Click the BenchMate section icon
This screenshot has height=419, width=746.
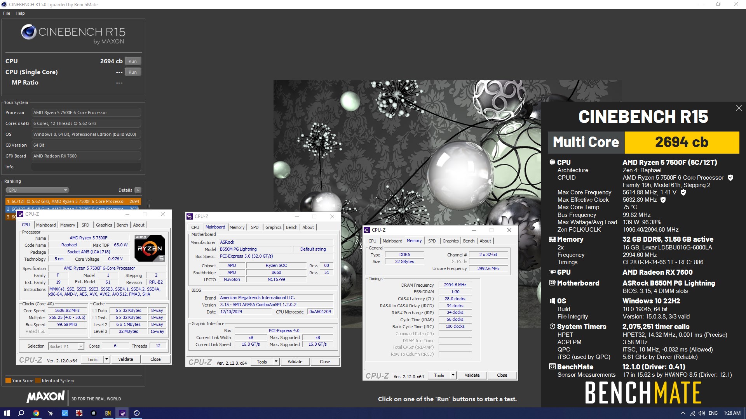pos(552,367)
